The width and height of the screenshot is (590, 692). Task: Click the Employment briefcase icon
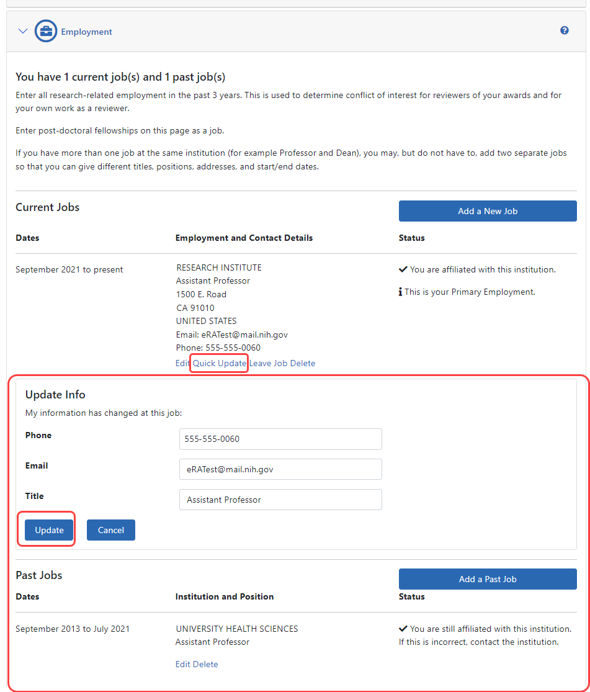tap(46, 31)
